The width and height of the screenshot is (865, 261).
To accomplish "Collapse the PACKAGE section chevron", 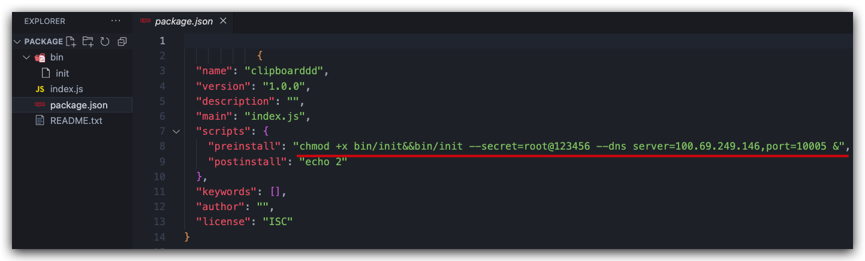I will (x=17, y=41).
